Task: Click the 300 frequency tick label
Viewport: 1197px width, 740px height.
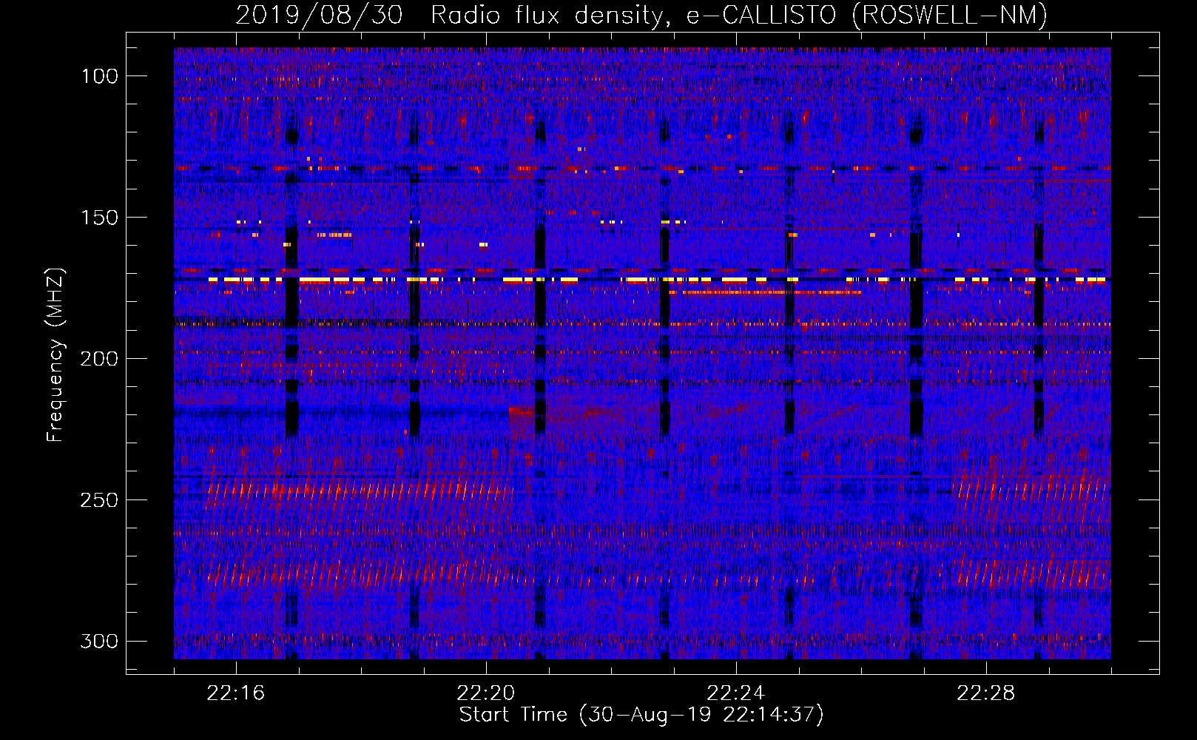Action: [99, 641]
